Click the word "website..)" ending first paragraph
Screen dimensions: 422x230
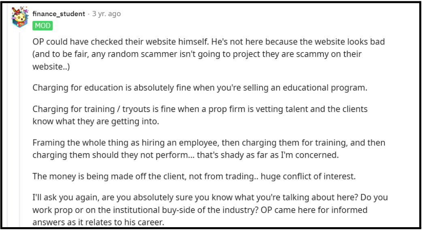pyautogui.click(x=51, y=67)
